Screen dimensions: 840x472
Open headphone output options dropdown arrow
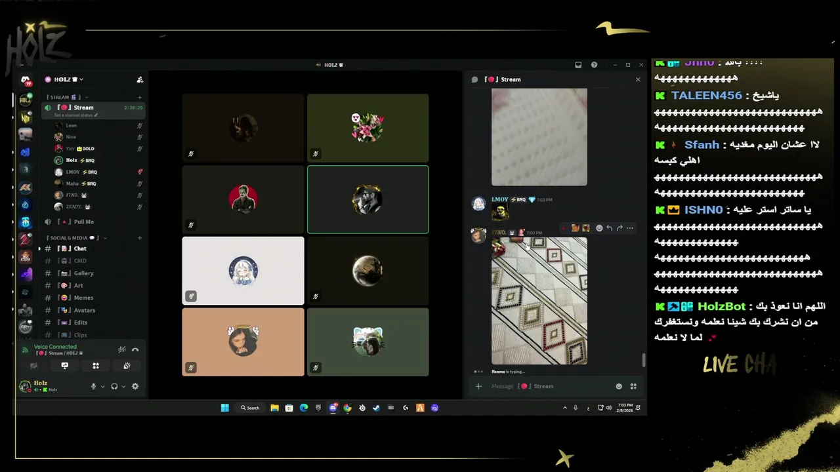coord(123,387)
